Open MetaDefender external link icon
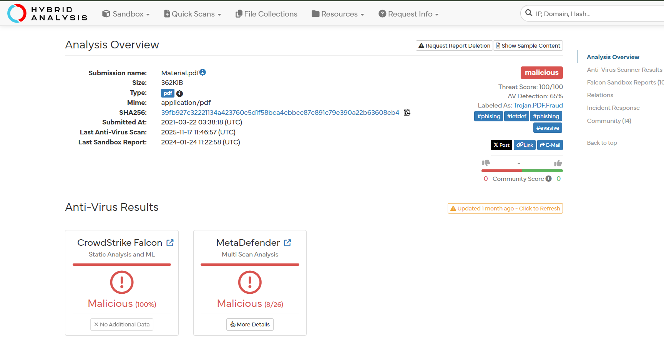Screen dimensions: 664x341 point(287,243)
